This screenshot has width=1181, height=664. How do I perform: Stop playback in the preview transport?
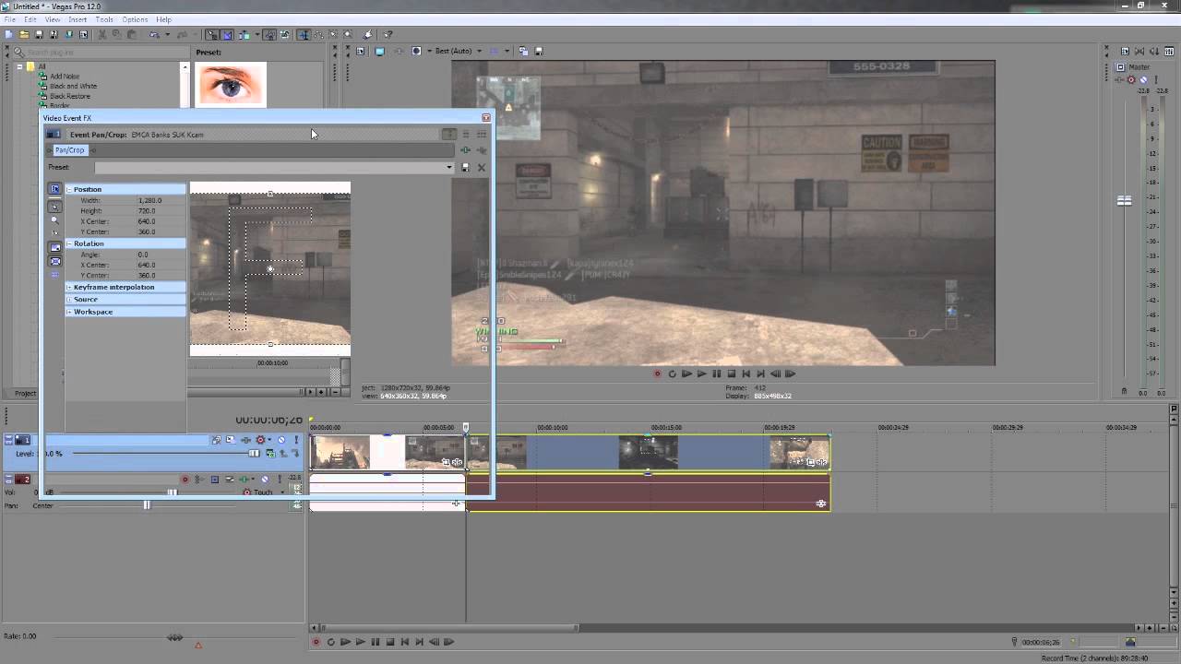pyautogui.click(x=731, y=373)
